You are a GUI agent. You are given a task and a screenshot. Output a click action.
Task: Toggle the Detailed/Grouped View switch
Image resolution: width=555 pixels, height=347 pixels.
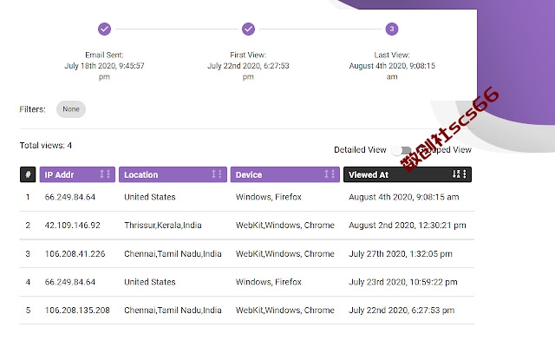point(402,150)
